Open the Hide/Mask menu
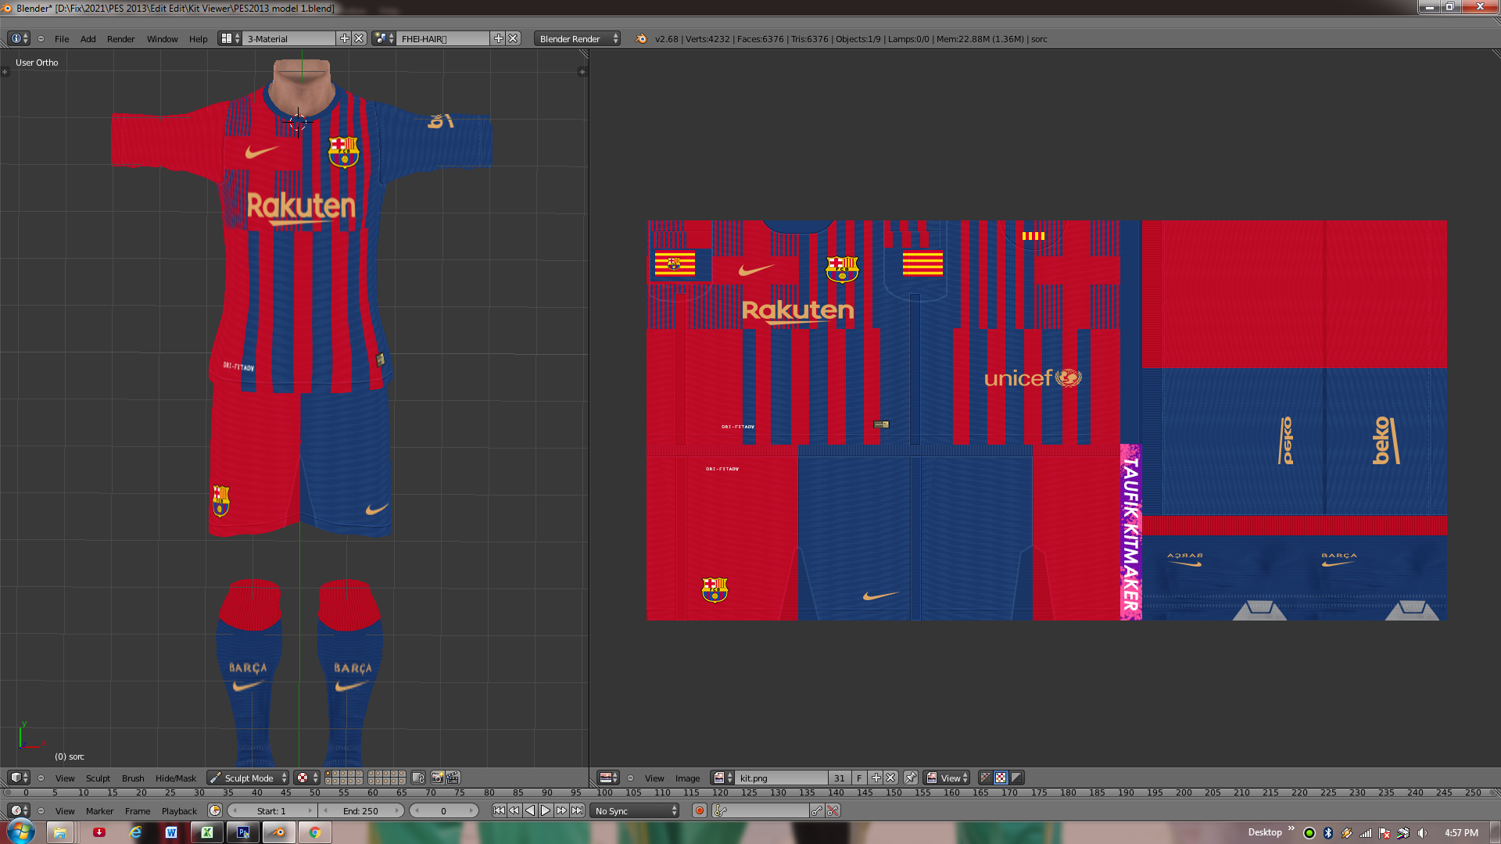Image resolution: width=1501 pixels, height=844 pixels. 175,778
